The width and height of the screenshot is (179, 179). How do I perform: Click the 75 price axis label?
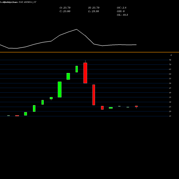point(170,60)
